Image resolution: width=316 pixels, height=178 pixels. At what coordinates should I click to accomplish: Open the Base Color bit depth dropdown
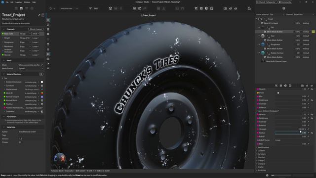pyautogui.click(x=25, y=34)
